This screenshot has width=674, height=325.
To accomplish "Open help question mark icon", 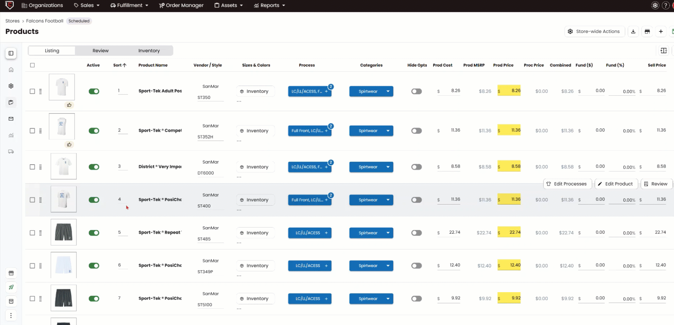I will tap(666, 5).
